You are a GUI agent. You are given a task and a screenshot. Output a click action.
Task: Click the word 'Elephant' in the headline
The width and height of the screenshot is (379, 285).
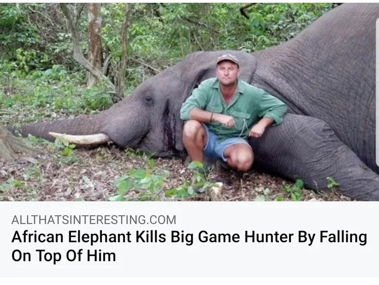(100, 237)
